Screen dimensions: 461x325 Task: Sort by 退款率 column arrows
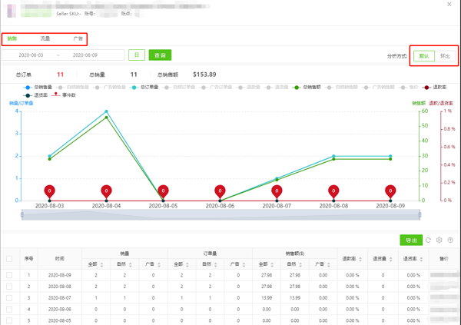tap(362, 259)
